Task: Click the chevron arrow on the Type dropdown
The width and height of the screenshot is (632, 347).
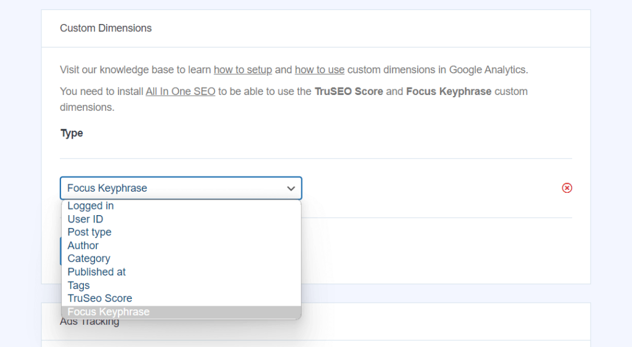Action: point(291,189)
